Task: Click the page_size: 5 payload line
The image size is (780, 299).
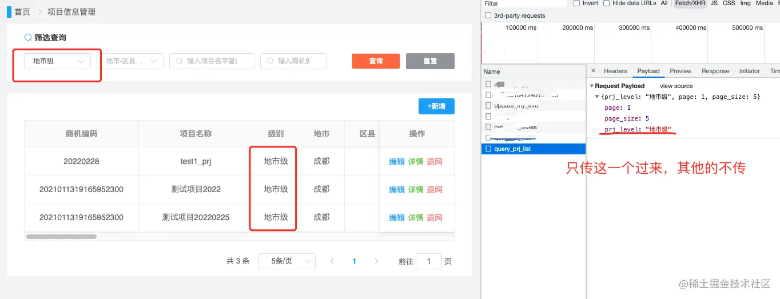Action: coord(626,118)
